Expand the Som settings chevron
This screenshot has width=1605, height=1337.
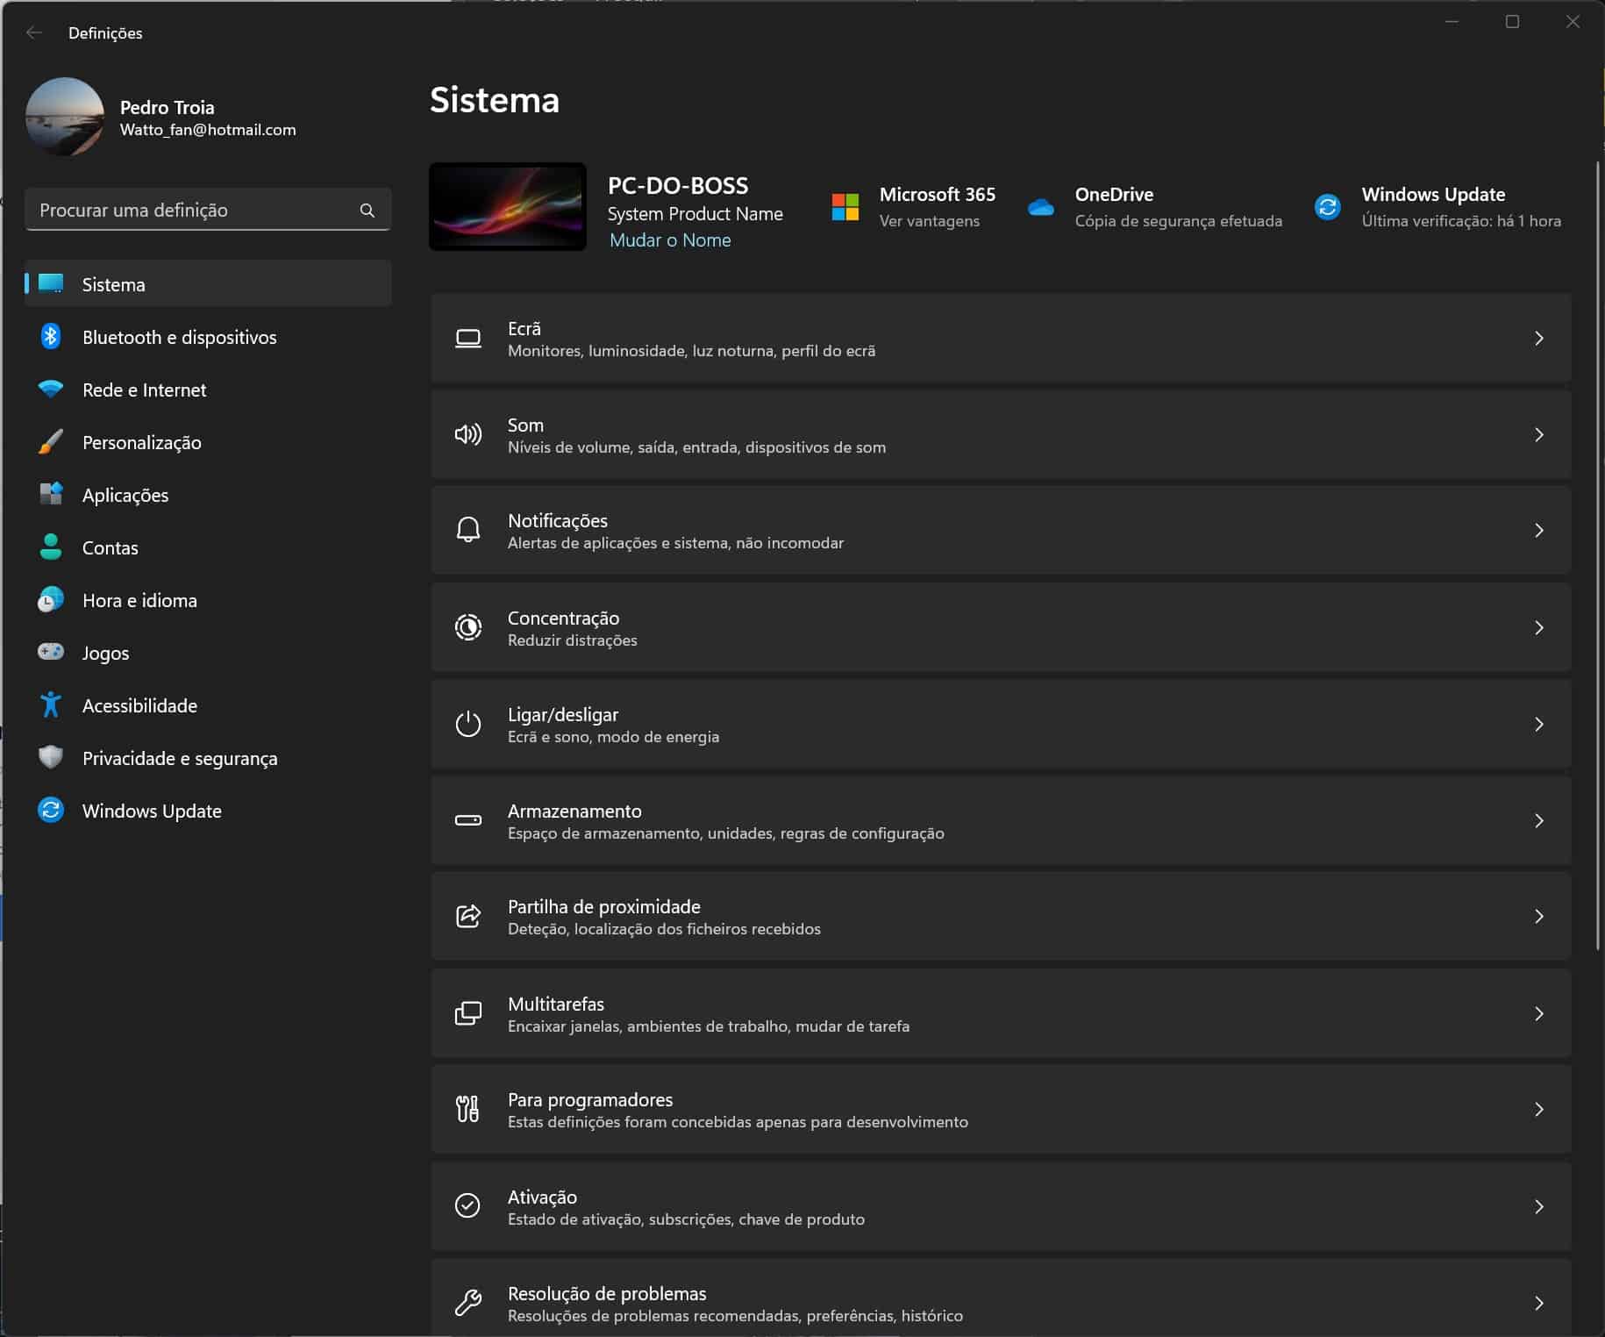pos(1538,435)
